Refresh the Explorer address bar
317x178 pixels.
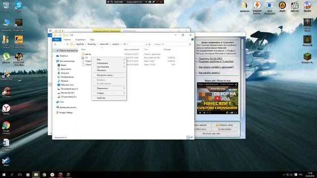pos(150,44)
